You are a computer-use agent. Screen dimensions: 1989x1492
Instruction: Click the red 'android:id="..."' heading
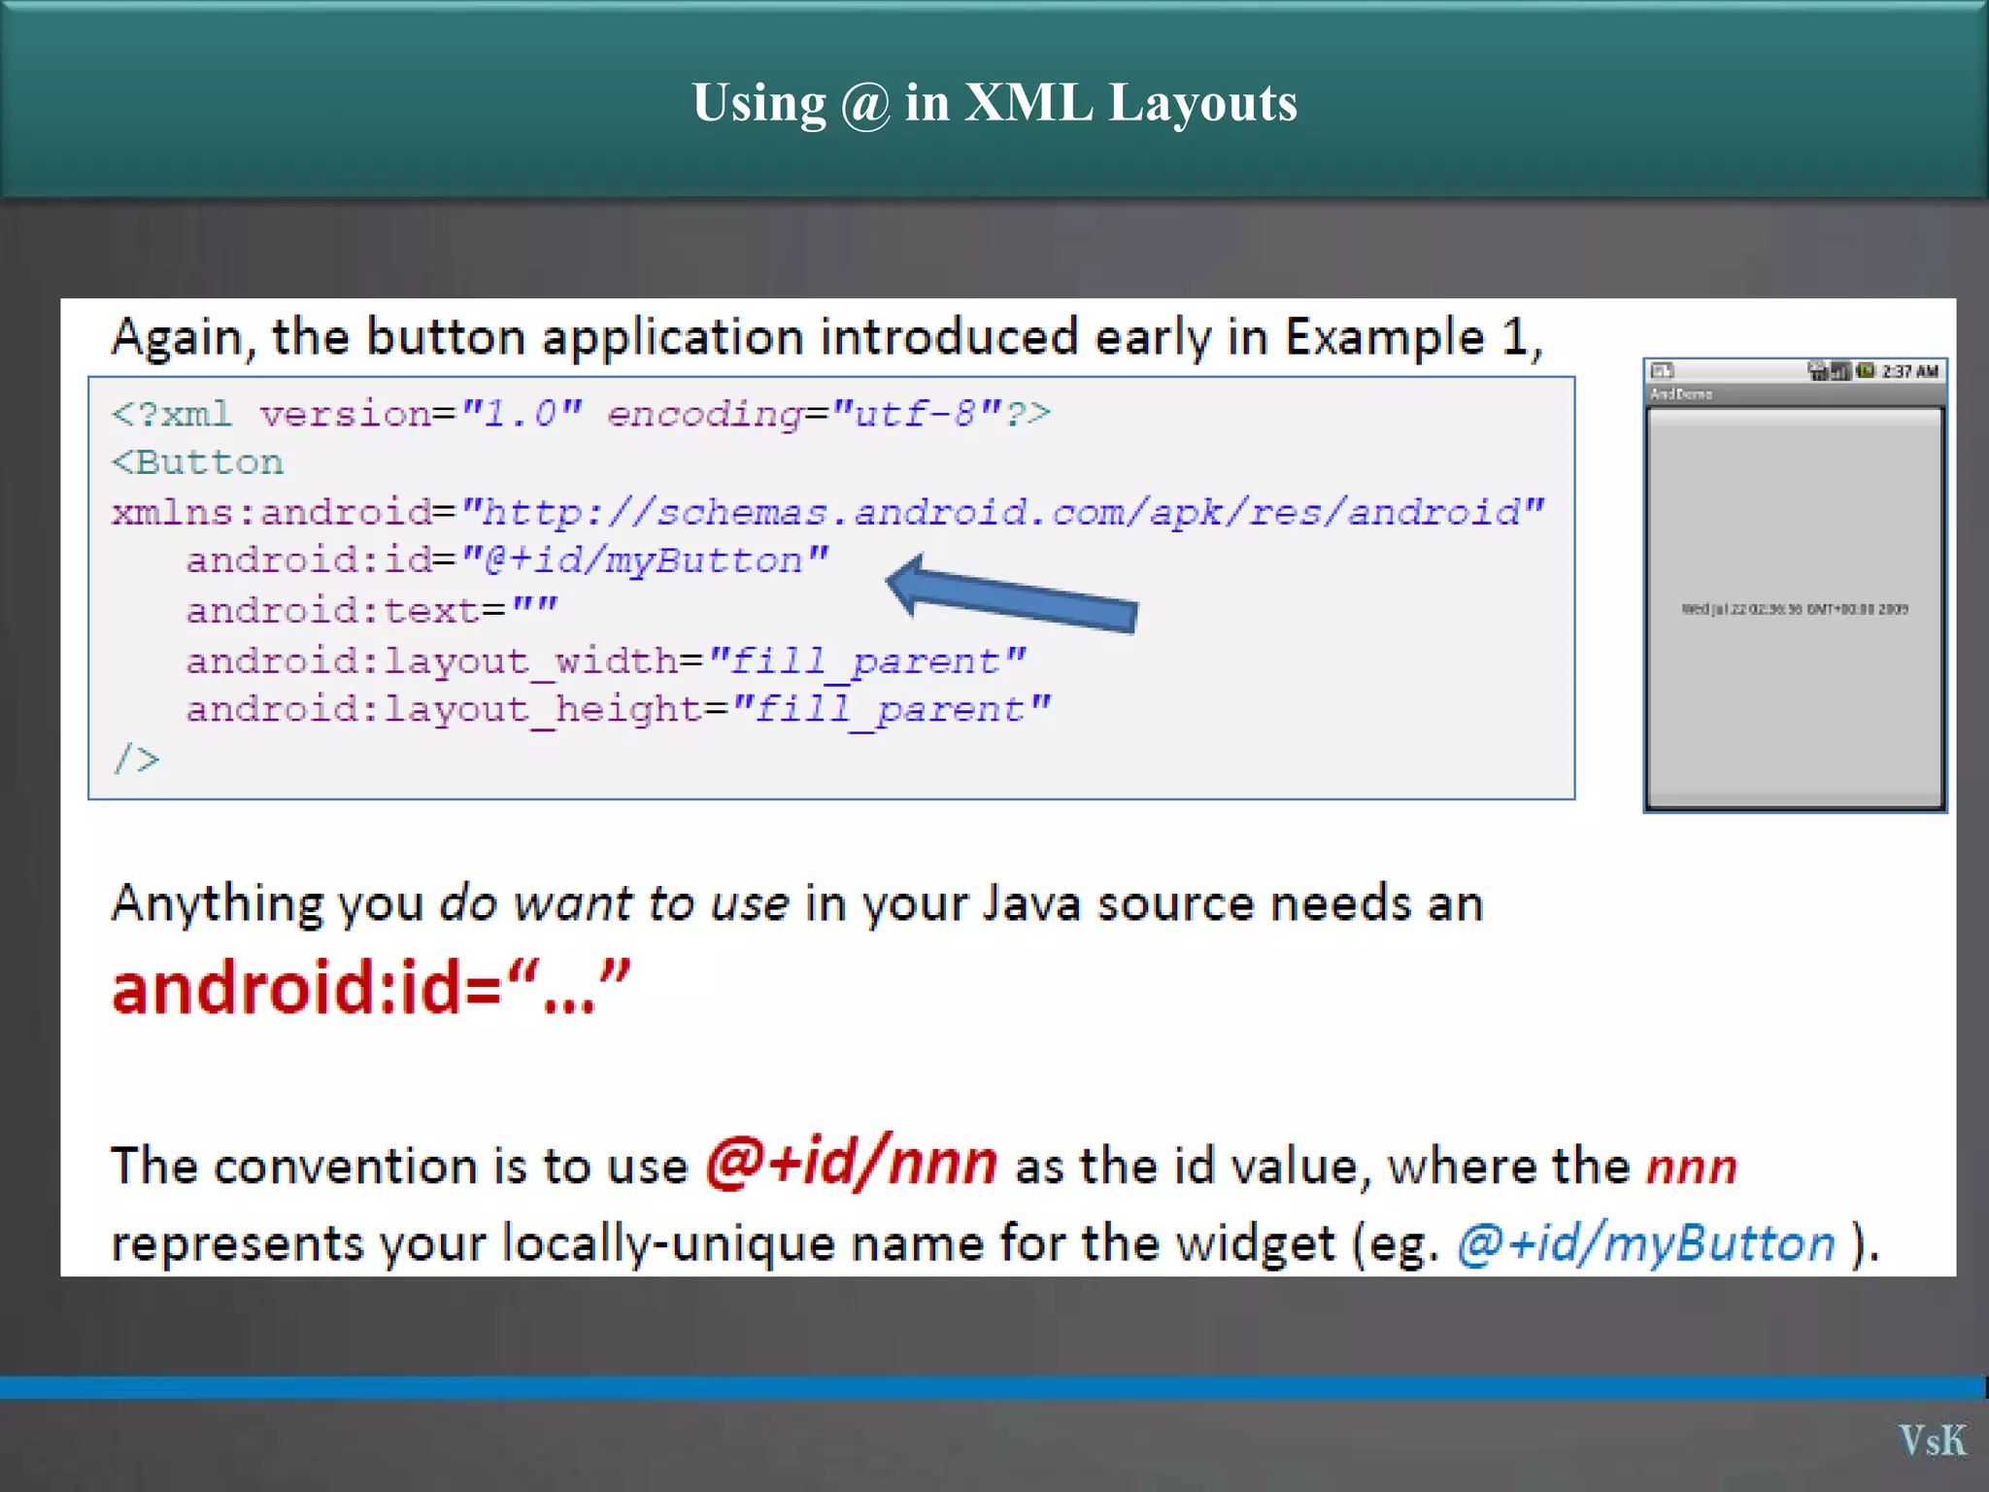[371, 988]
